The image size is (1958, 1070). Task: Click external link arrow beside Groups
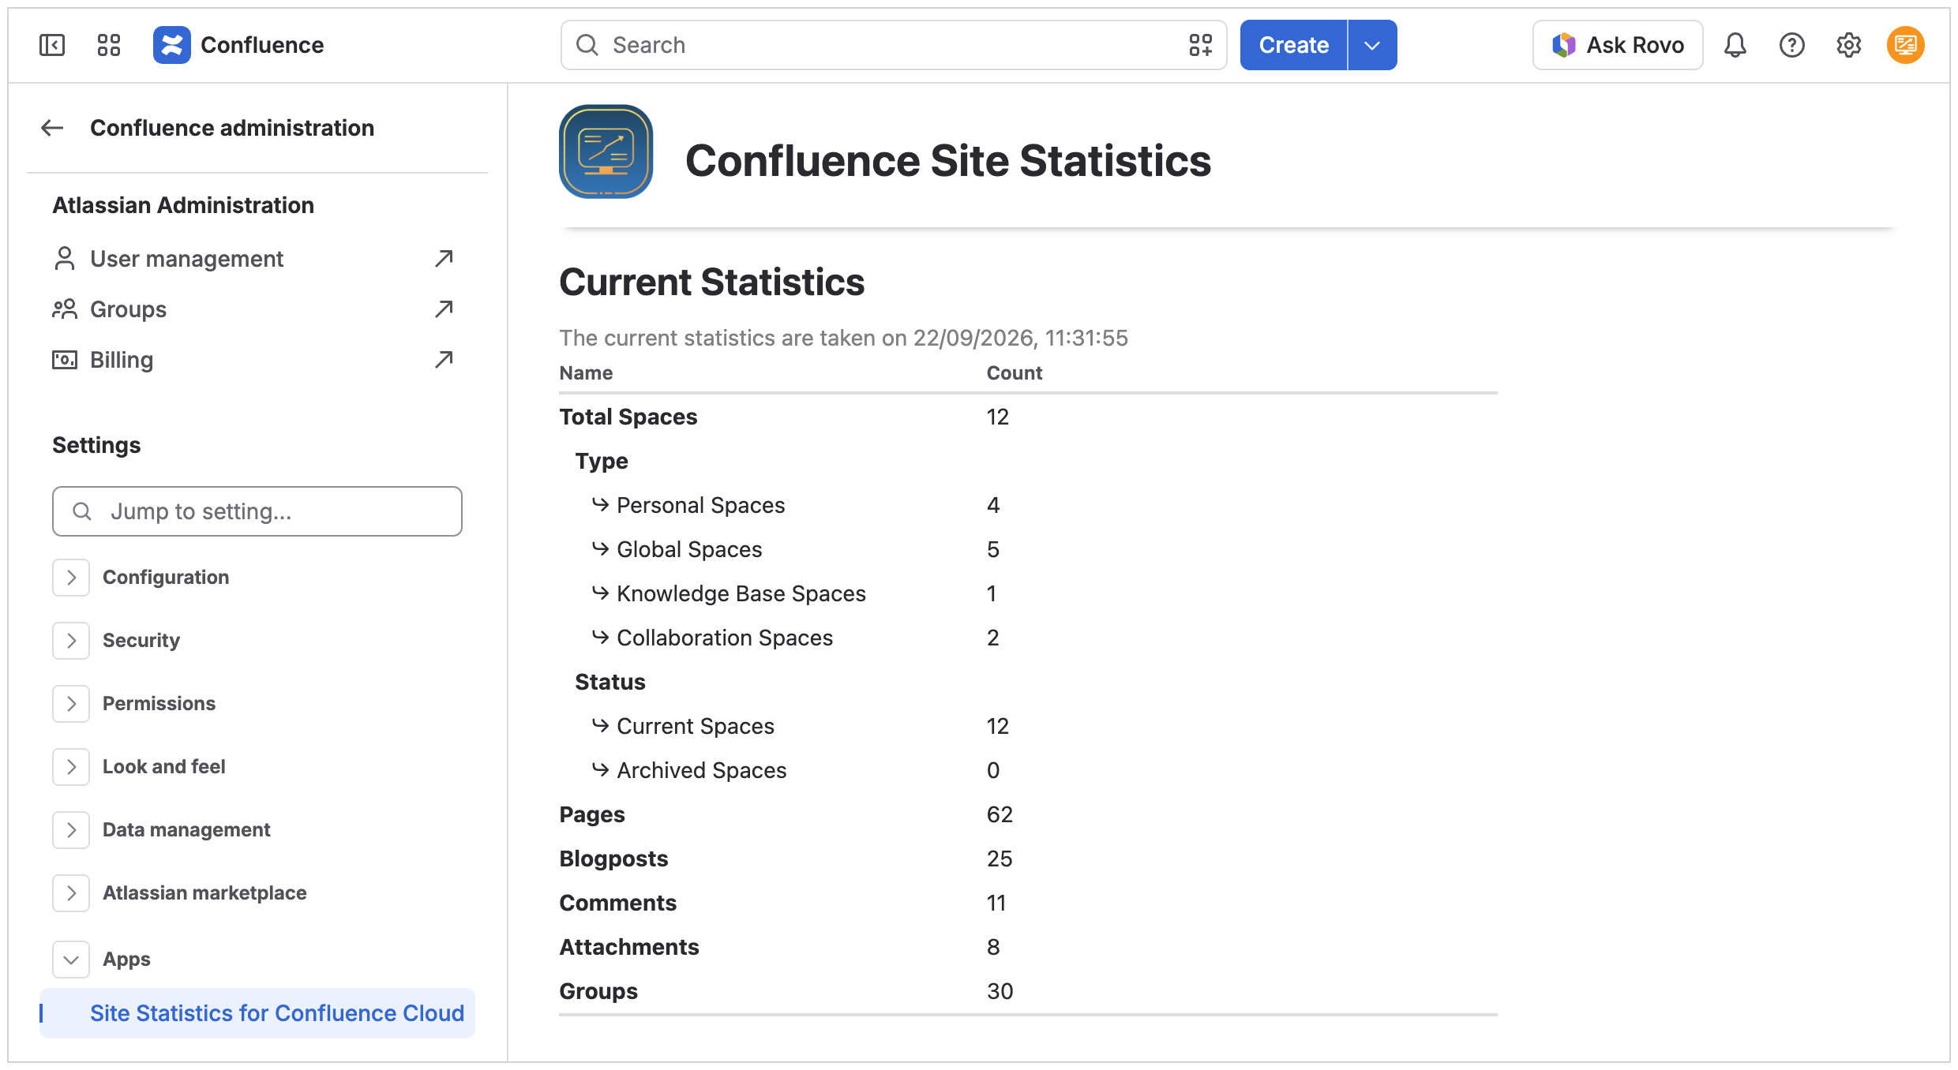click(444, 309)
